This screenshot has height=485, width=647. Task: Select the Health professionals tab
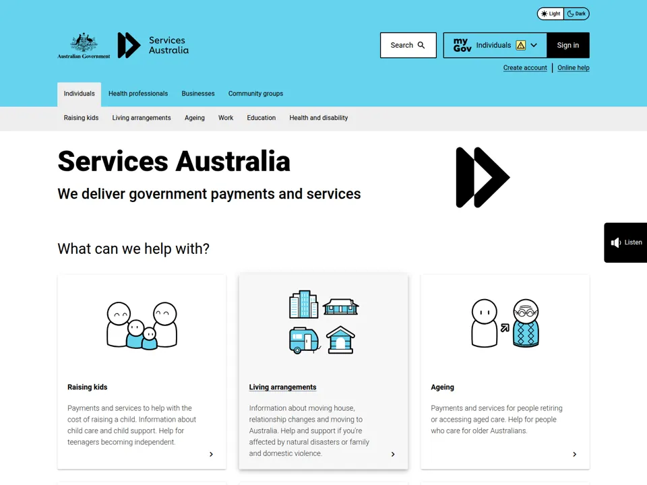pos(138,94)
